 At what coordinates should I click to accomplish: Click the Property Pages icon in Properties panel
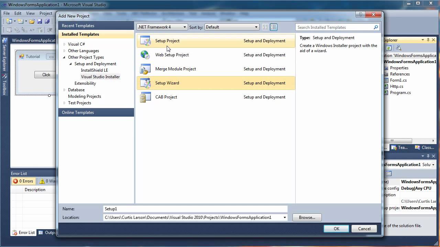(x=389, y=174)
